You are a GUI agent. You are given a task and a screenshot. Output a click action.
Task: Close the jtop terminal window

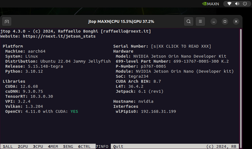(x=236, y=21)
